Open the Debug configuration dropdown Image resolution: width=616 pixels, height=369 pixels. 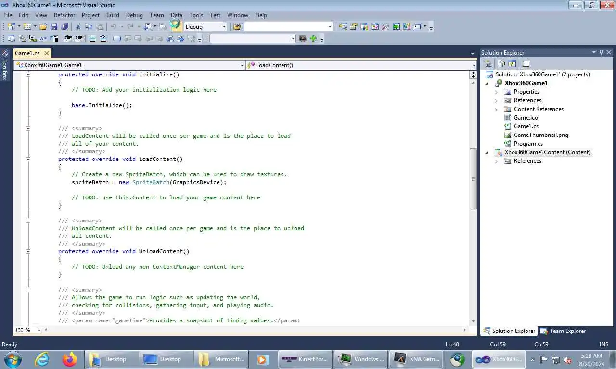pos(224,26)
